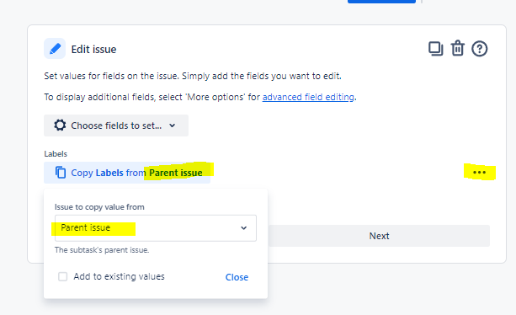Open the Parent issue dropdown
Viewport: 516px width, 315px height.
pyautogui.click(x=156, y=227)
